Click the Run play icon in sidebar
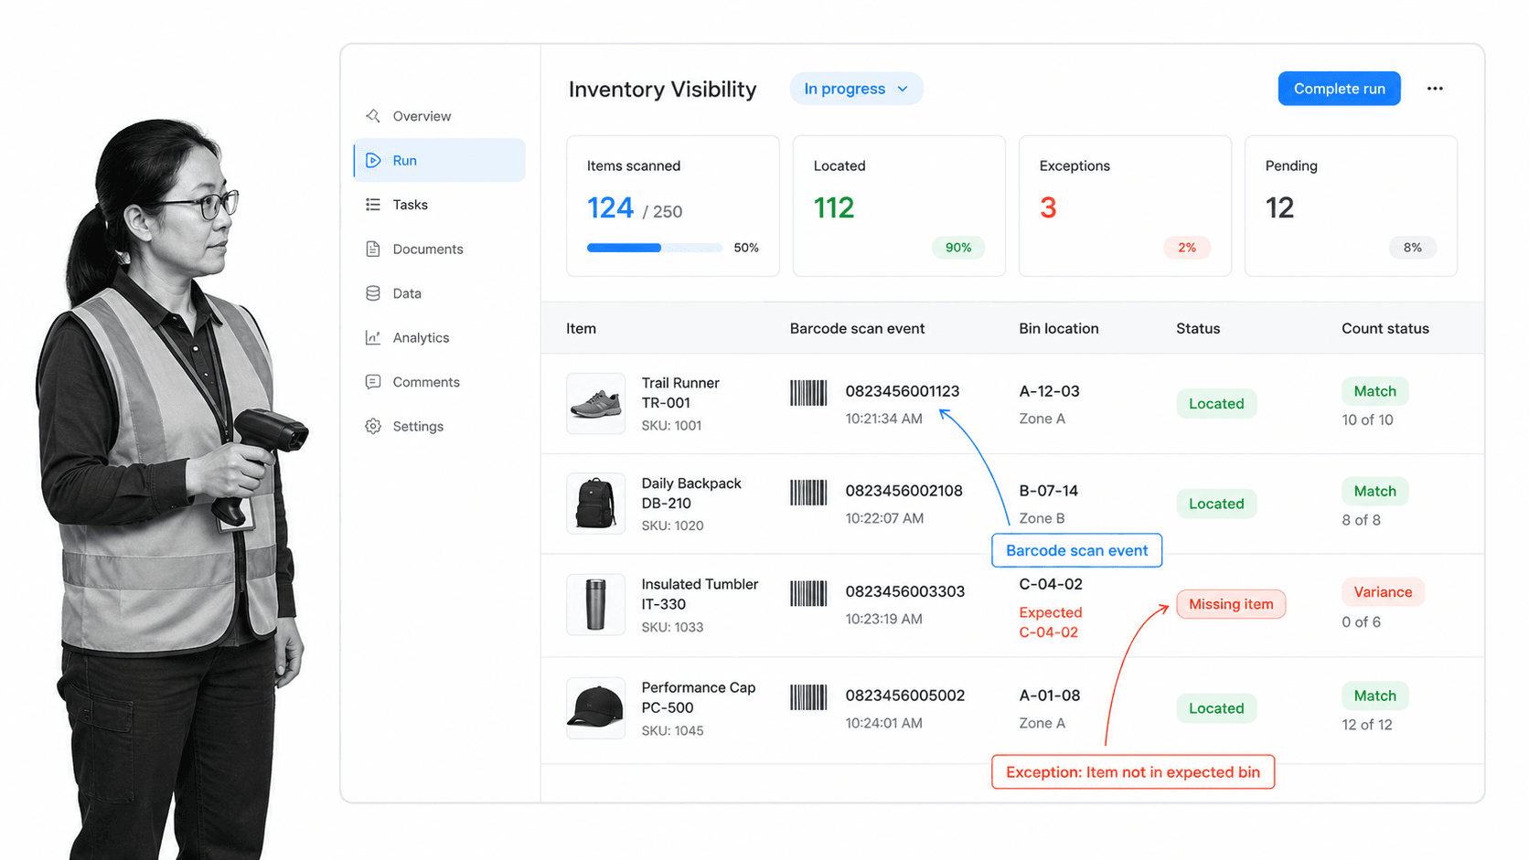Viewport: 1529px width, 860px height. click(x=373, y=161)
